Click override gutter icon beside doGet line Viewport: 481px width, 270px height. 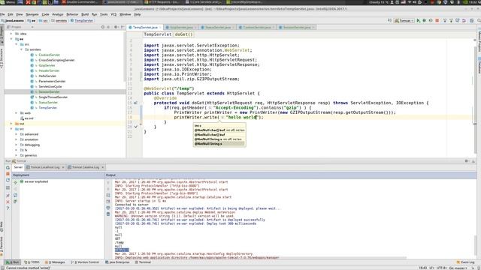click(x=135, y=103)
